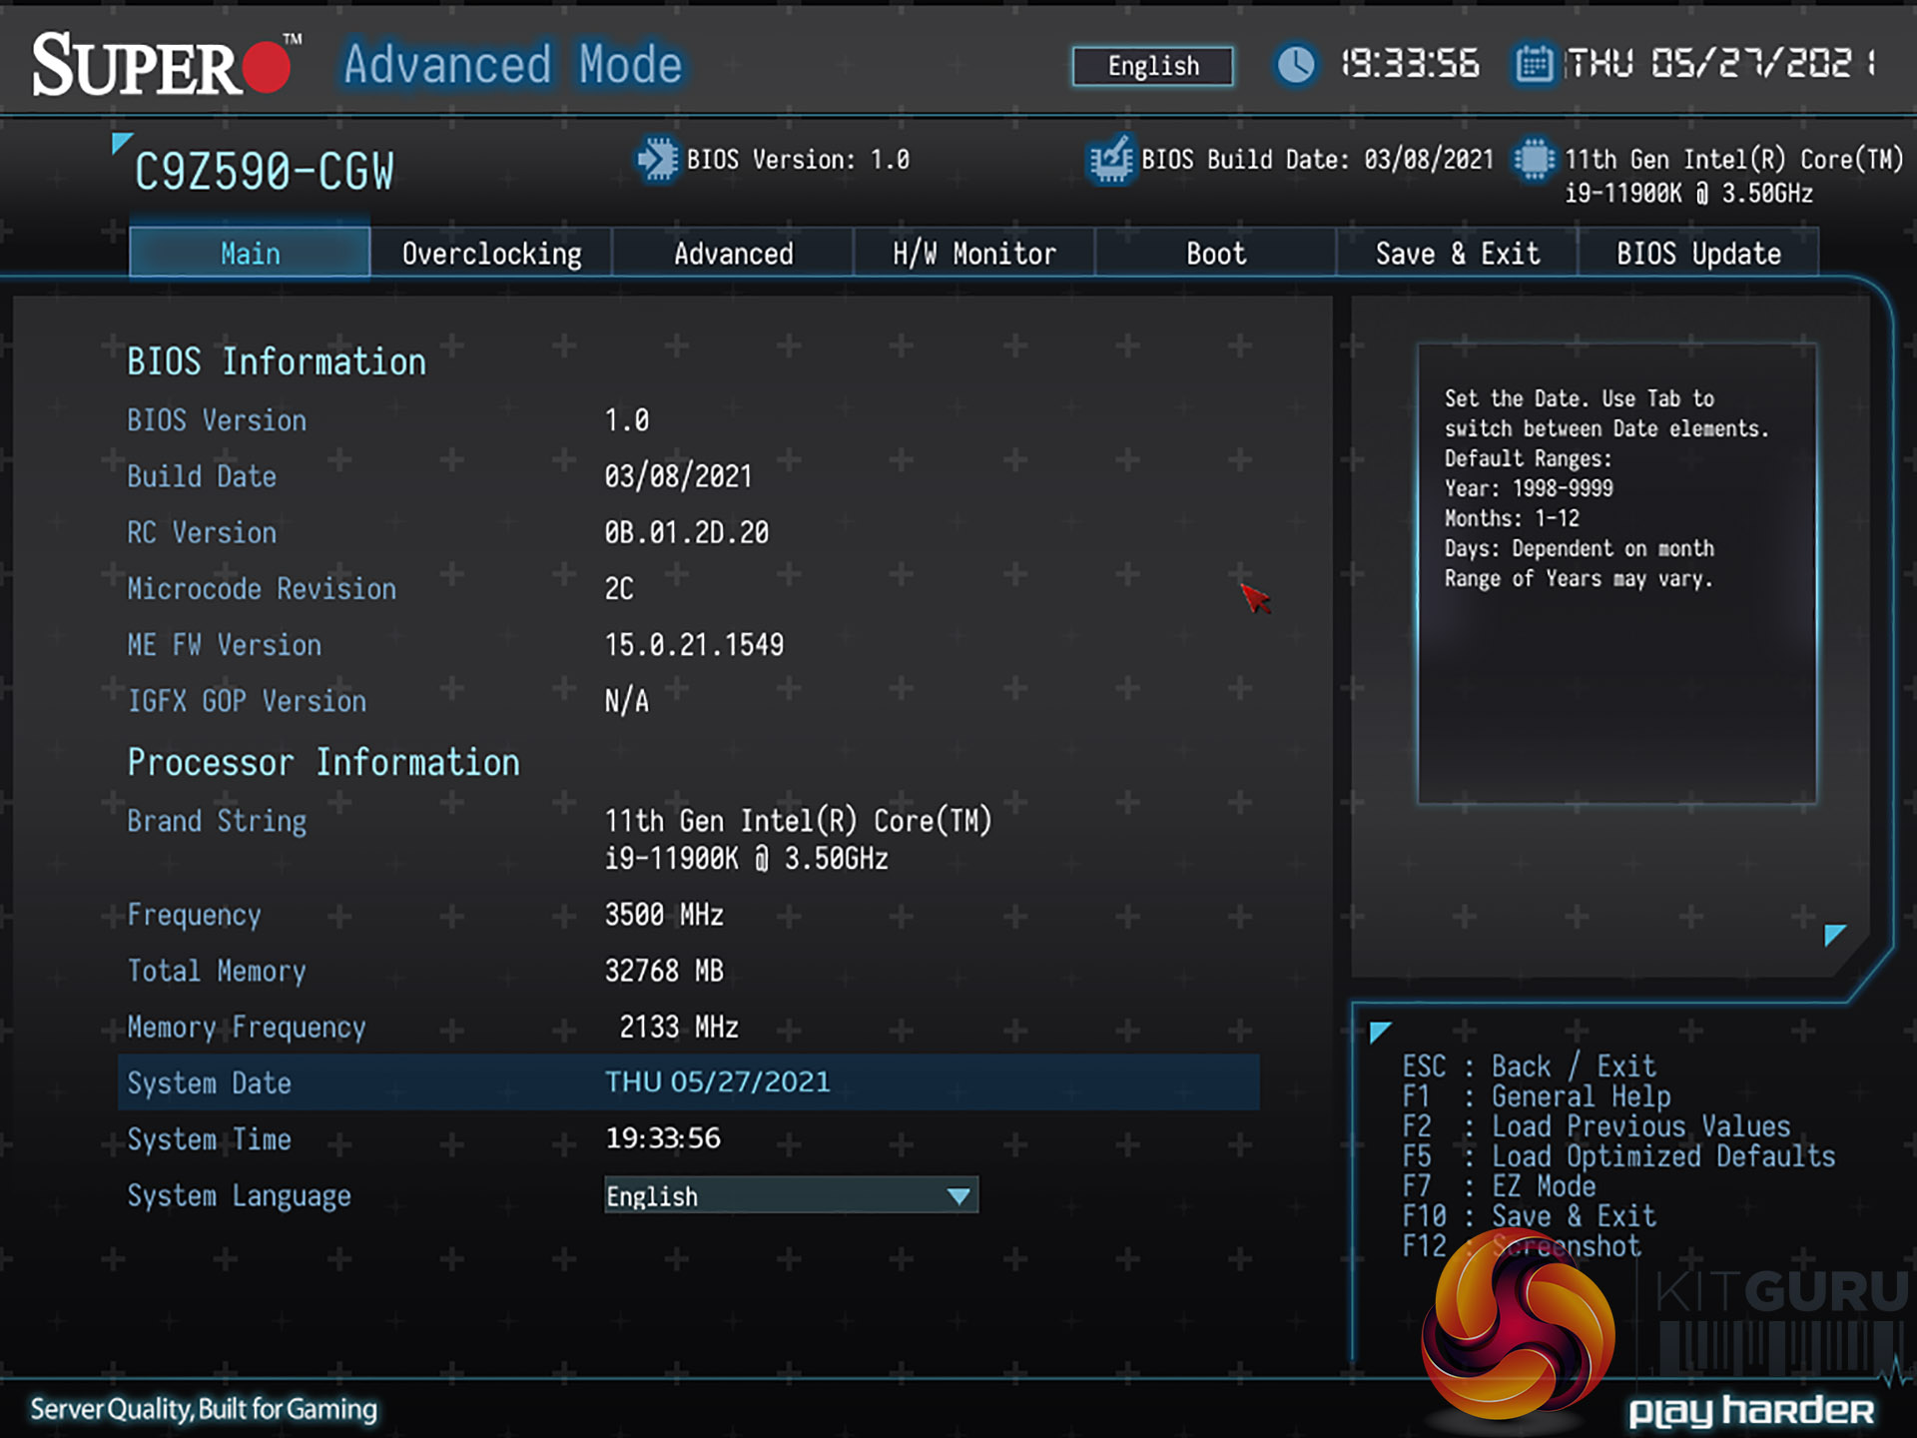Open the English language selector in the header
The image size is (1917, 1438).
(1152, 66)
